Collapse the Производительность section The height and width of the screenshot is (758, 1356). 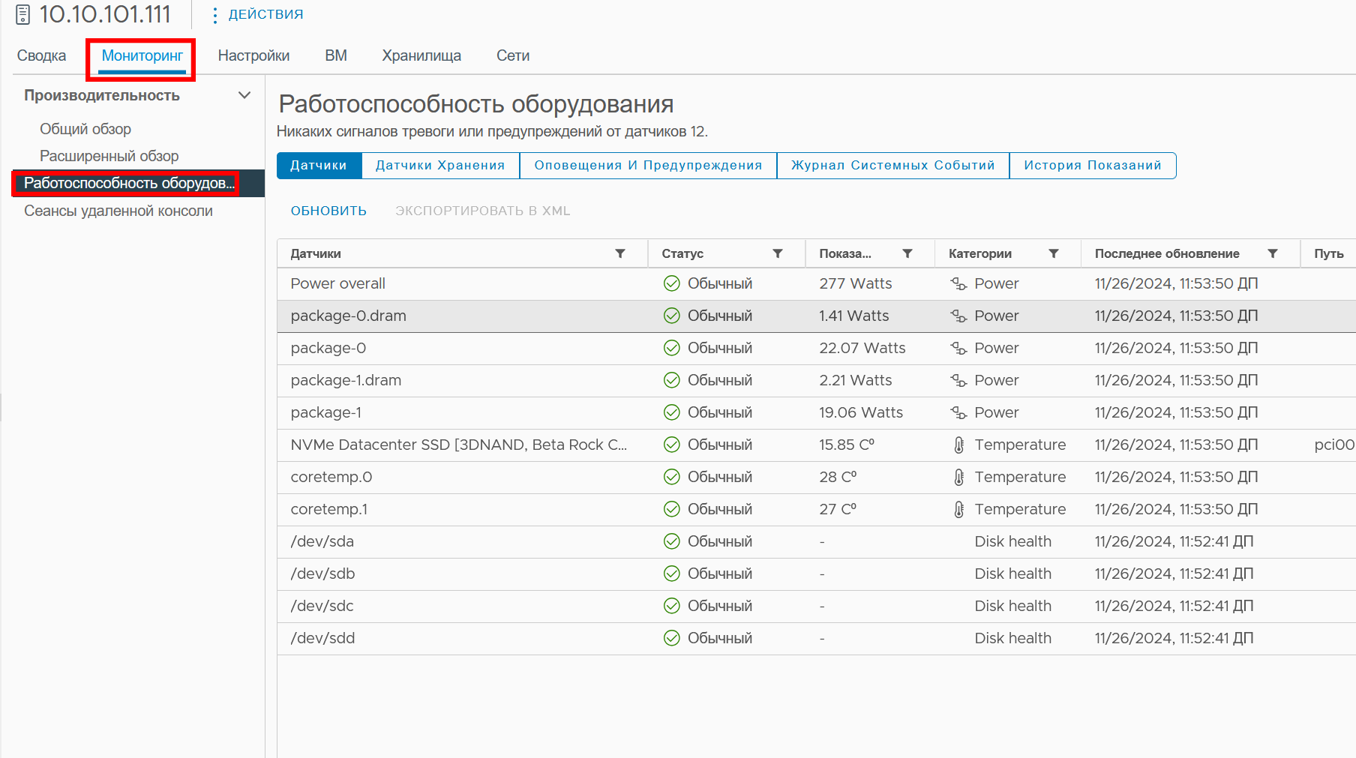[244, 95]
